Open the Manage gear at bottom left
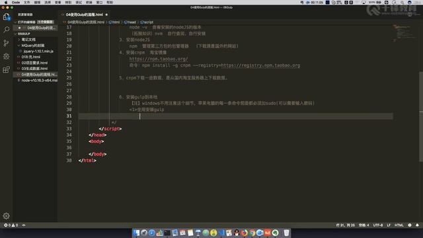The width and height of the screenshot is (423, 238). [6, 216]
